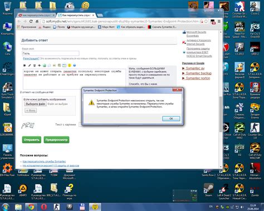This screenshot has height=211, width=264.
Task: Open the Symantec backup ad link
Action: pos(199,73)
